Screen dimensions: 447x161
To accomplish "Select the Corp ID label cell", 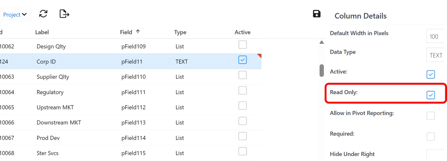I will [46, 62].
